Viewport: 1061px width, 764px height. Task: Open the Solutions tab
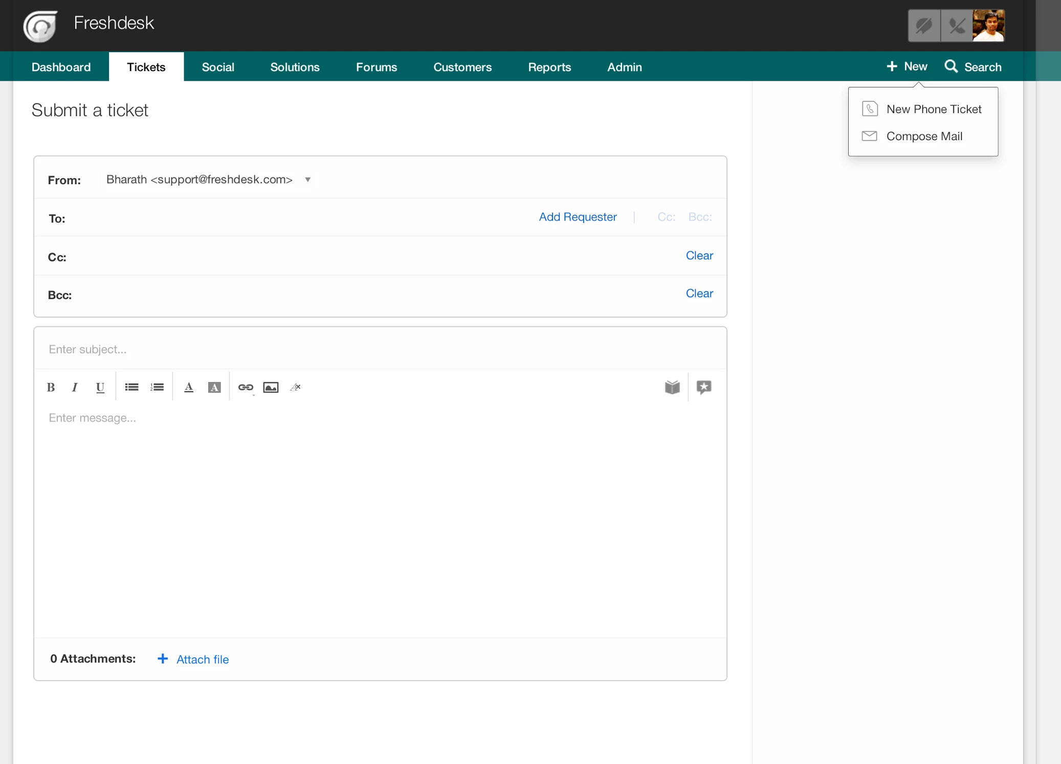click(x=295, y=67)
